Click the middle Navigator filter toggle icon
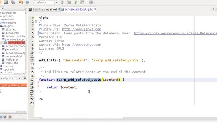 click(x=5, y=117)
